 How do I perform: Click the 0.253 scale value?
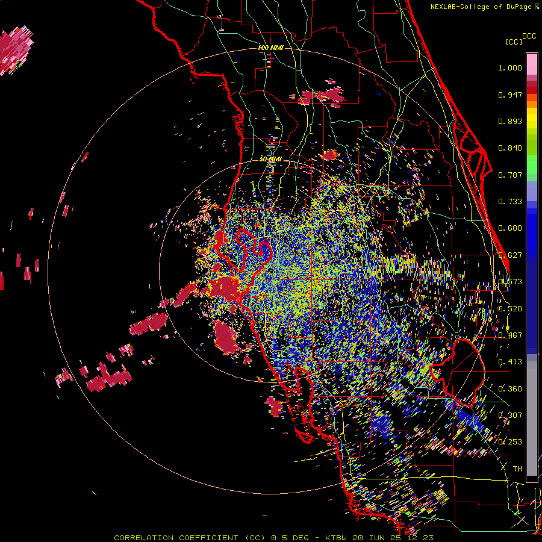coord(510,442)
